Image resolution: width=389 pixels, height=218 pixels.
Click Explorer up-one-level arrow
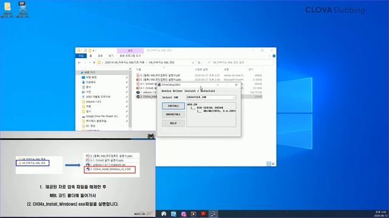(x=94, y=63)
